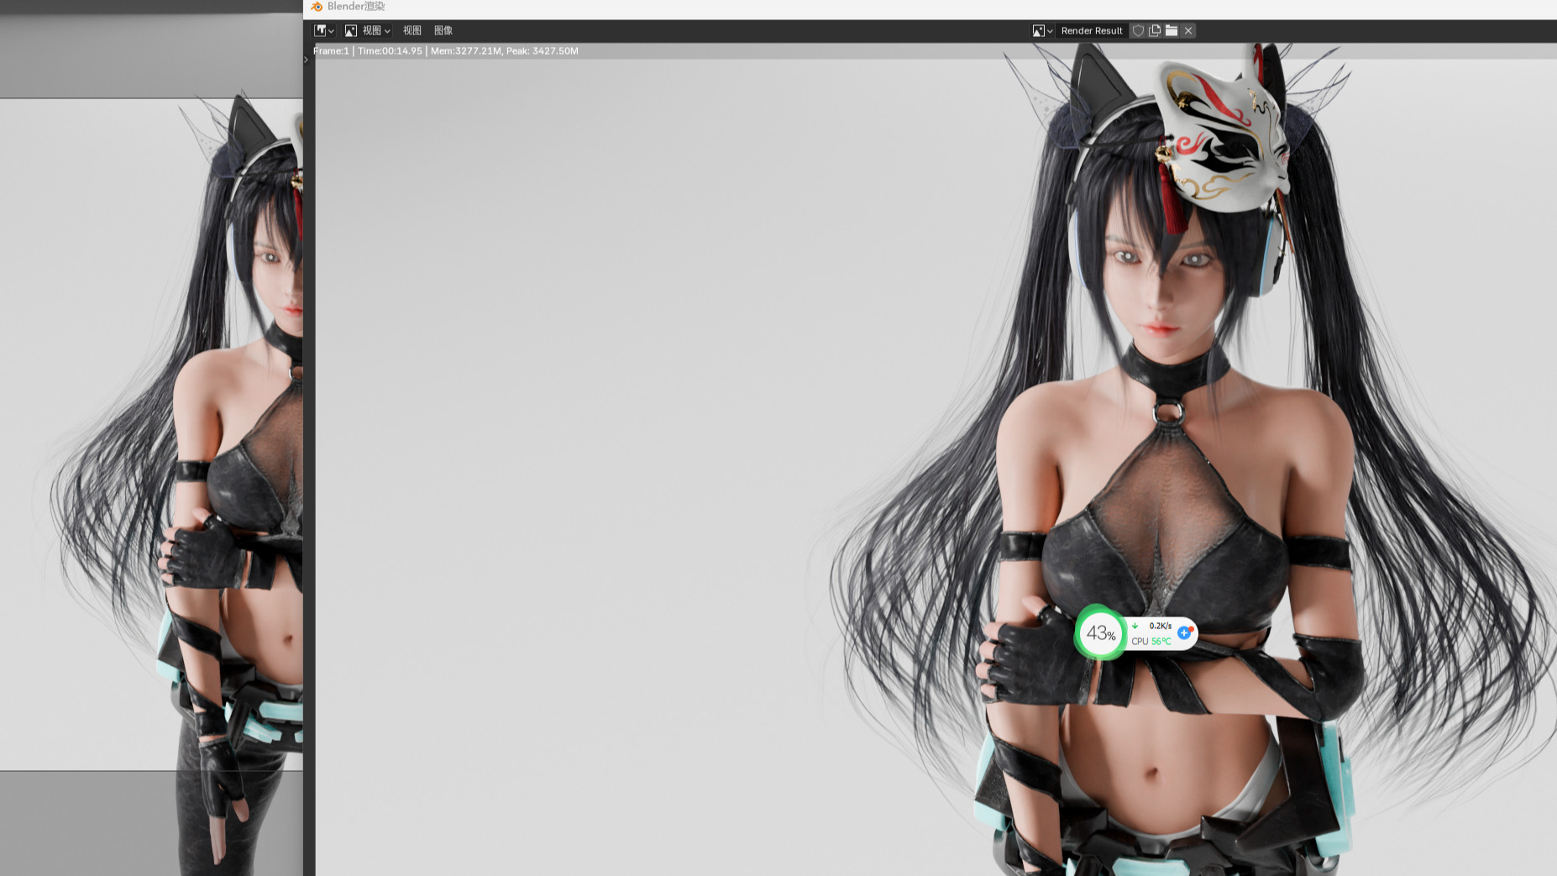1557x876 pixels.
Task: Click the render frame and time status text
Action: tap(445, 51)
